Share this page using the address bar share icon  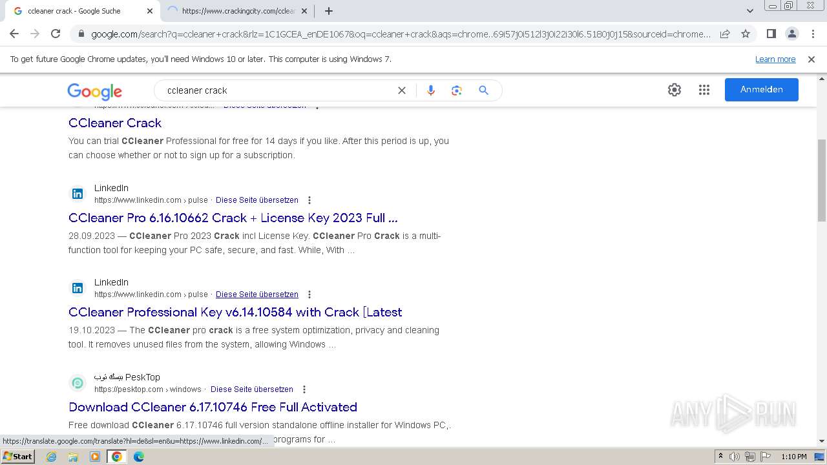coord(725,34)
